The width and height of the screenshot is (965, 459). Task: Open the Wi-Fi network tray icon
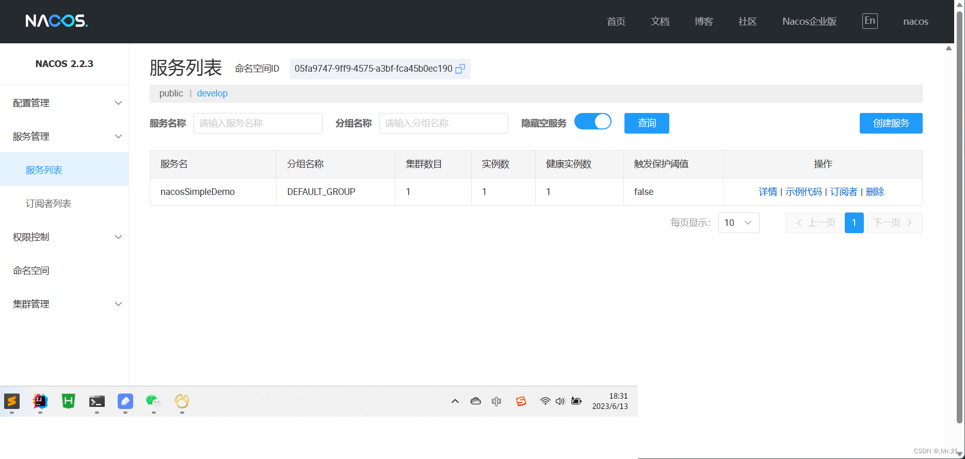pos(545,401)
